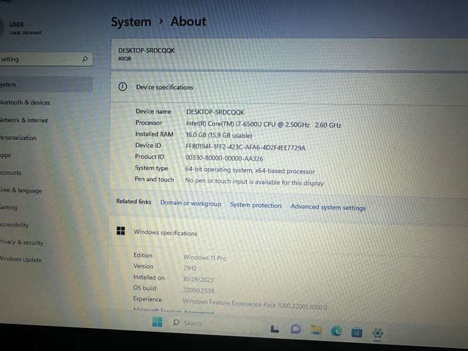Click Product ID 00330-80000-00000-AA326
This screenshot has height=351, width=468.
(x=224, y=158)
